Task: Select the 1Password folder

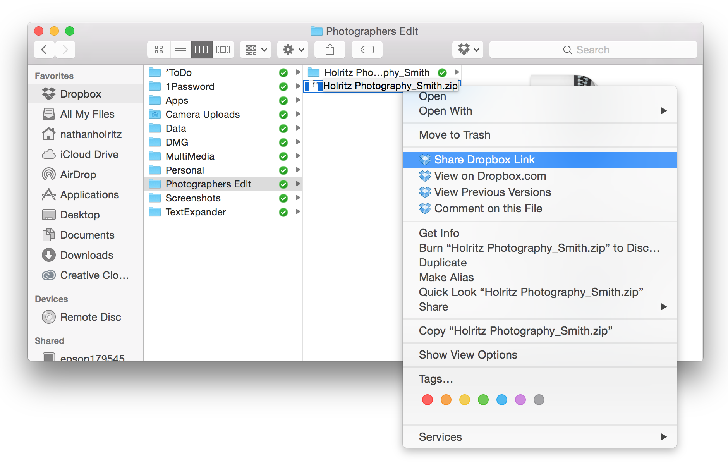Action: click(x=223, y=86)
